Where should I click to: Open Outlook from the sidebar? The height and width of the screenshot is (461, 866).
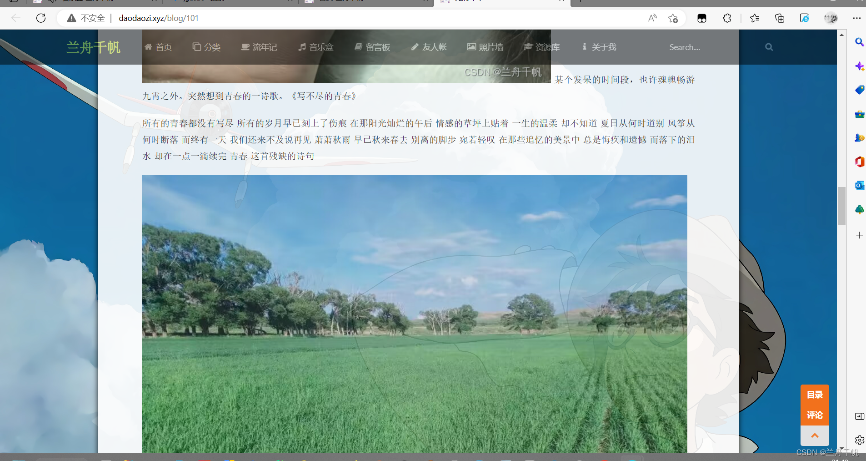(860, 185)
